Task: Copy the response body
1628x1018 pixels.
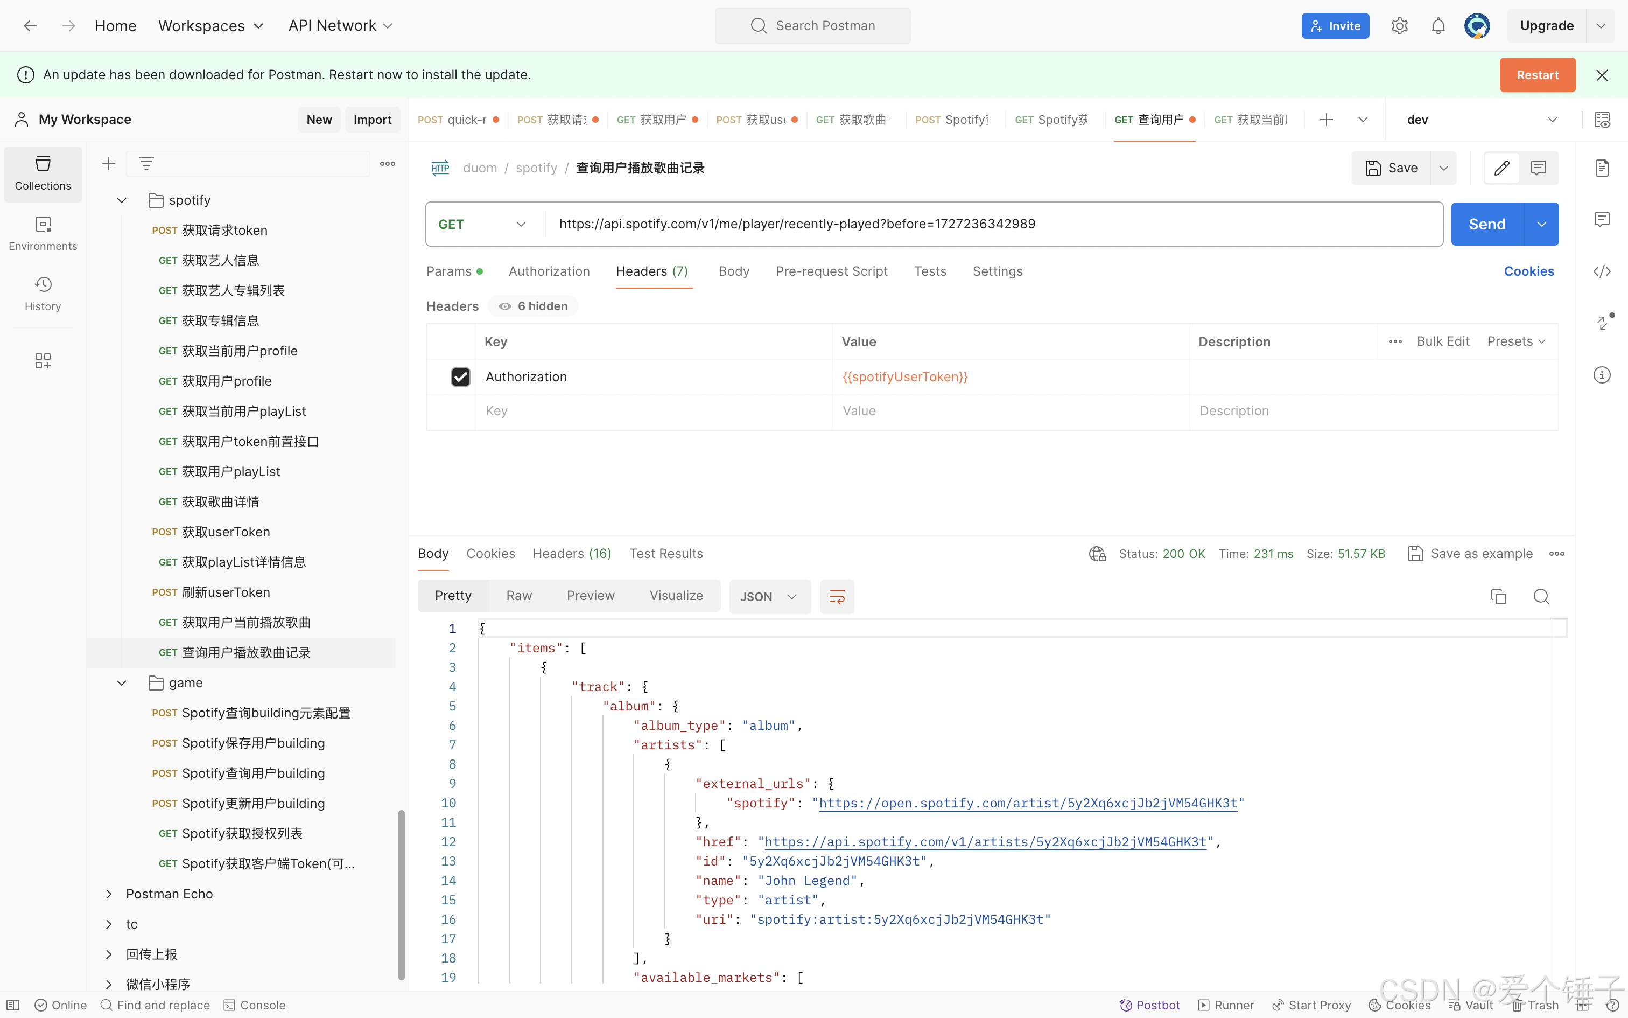Action: click(1498, 597)
